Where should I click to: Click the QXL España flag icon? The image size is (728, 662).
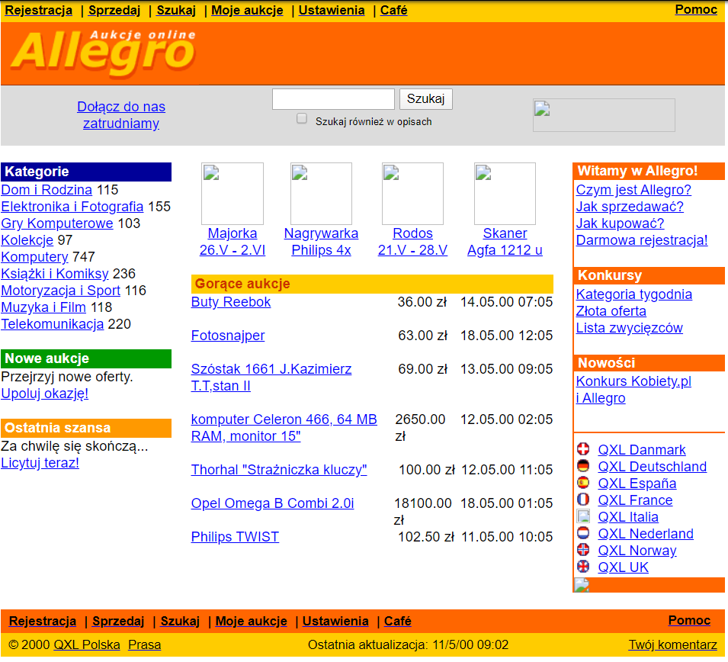[x=583, y=483]
